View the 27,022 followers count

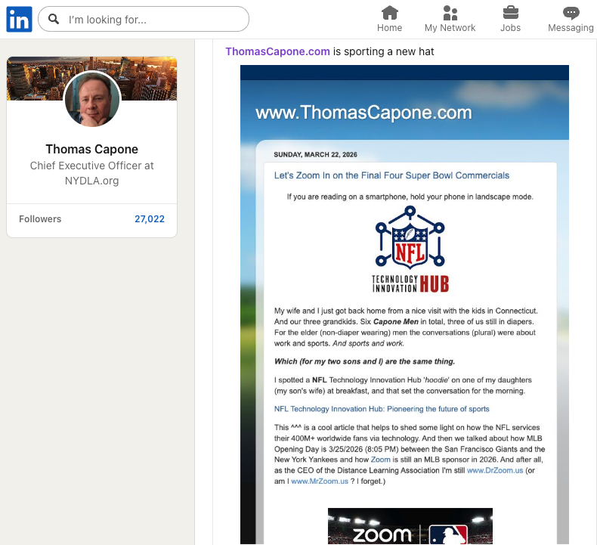point(150,219)
